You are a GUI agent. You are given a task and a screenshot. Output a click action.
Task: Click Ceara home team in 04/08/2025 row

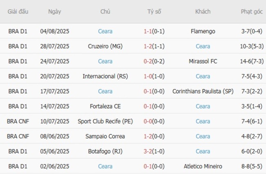click(x=105, y=31)
